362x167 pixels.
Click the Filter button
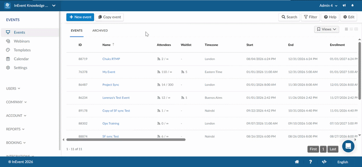(310, 17)
